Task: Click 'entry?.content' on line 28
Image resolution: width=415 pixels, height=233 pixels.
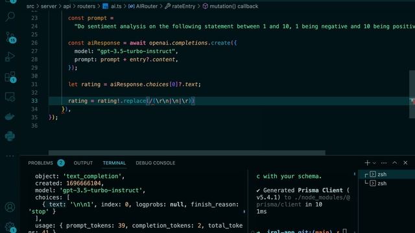Action: pos(152,60)
